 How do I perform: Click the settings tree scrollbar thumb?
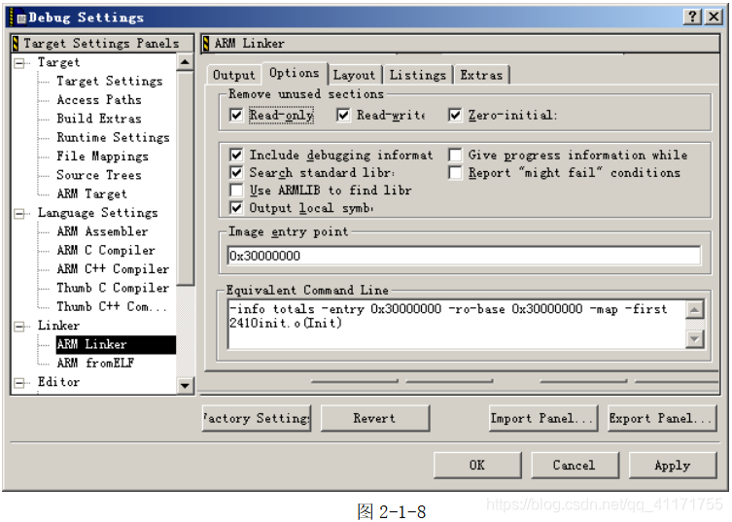[185, 178]
